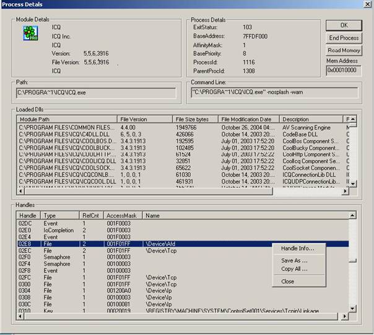Select the ICQCOOL.DLL module row

coord(183,181)
